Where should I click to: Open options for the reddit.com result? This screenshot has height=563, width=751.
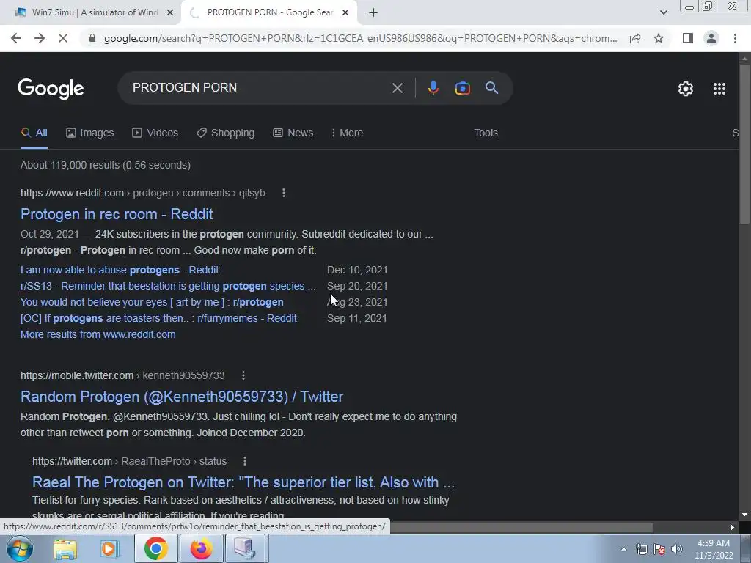284,193
